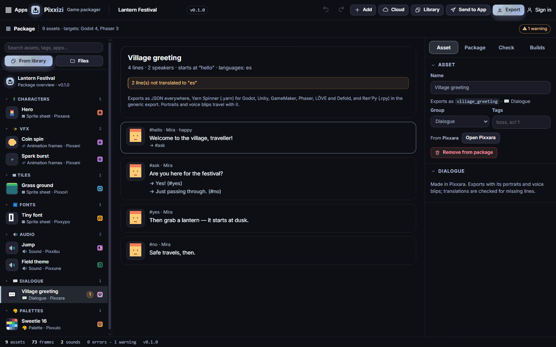The width and height of the screenshot is (556, 347).
Task: Switch to the Check tab
Action: [x=506, y=47]
